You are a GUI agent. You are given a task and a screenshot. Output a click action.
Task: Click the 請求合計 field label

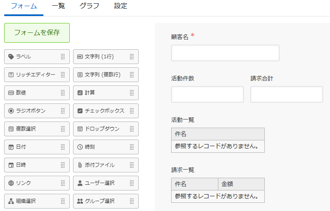pos(262,78)
